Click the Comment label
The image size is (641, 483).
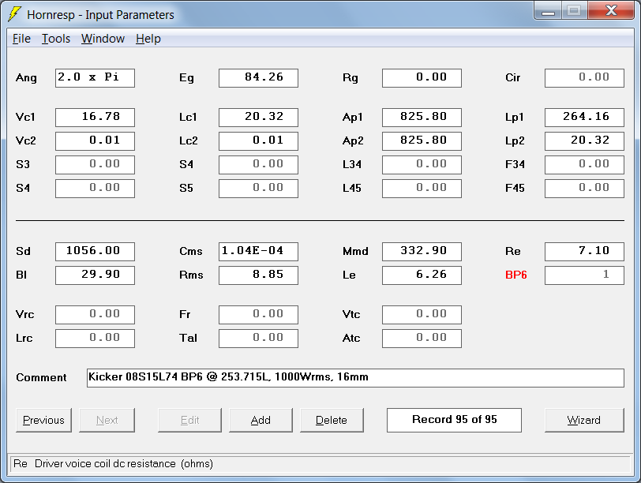41,377
